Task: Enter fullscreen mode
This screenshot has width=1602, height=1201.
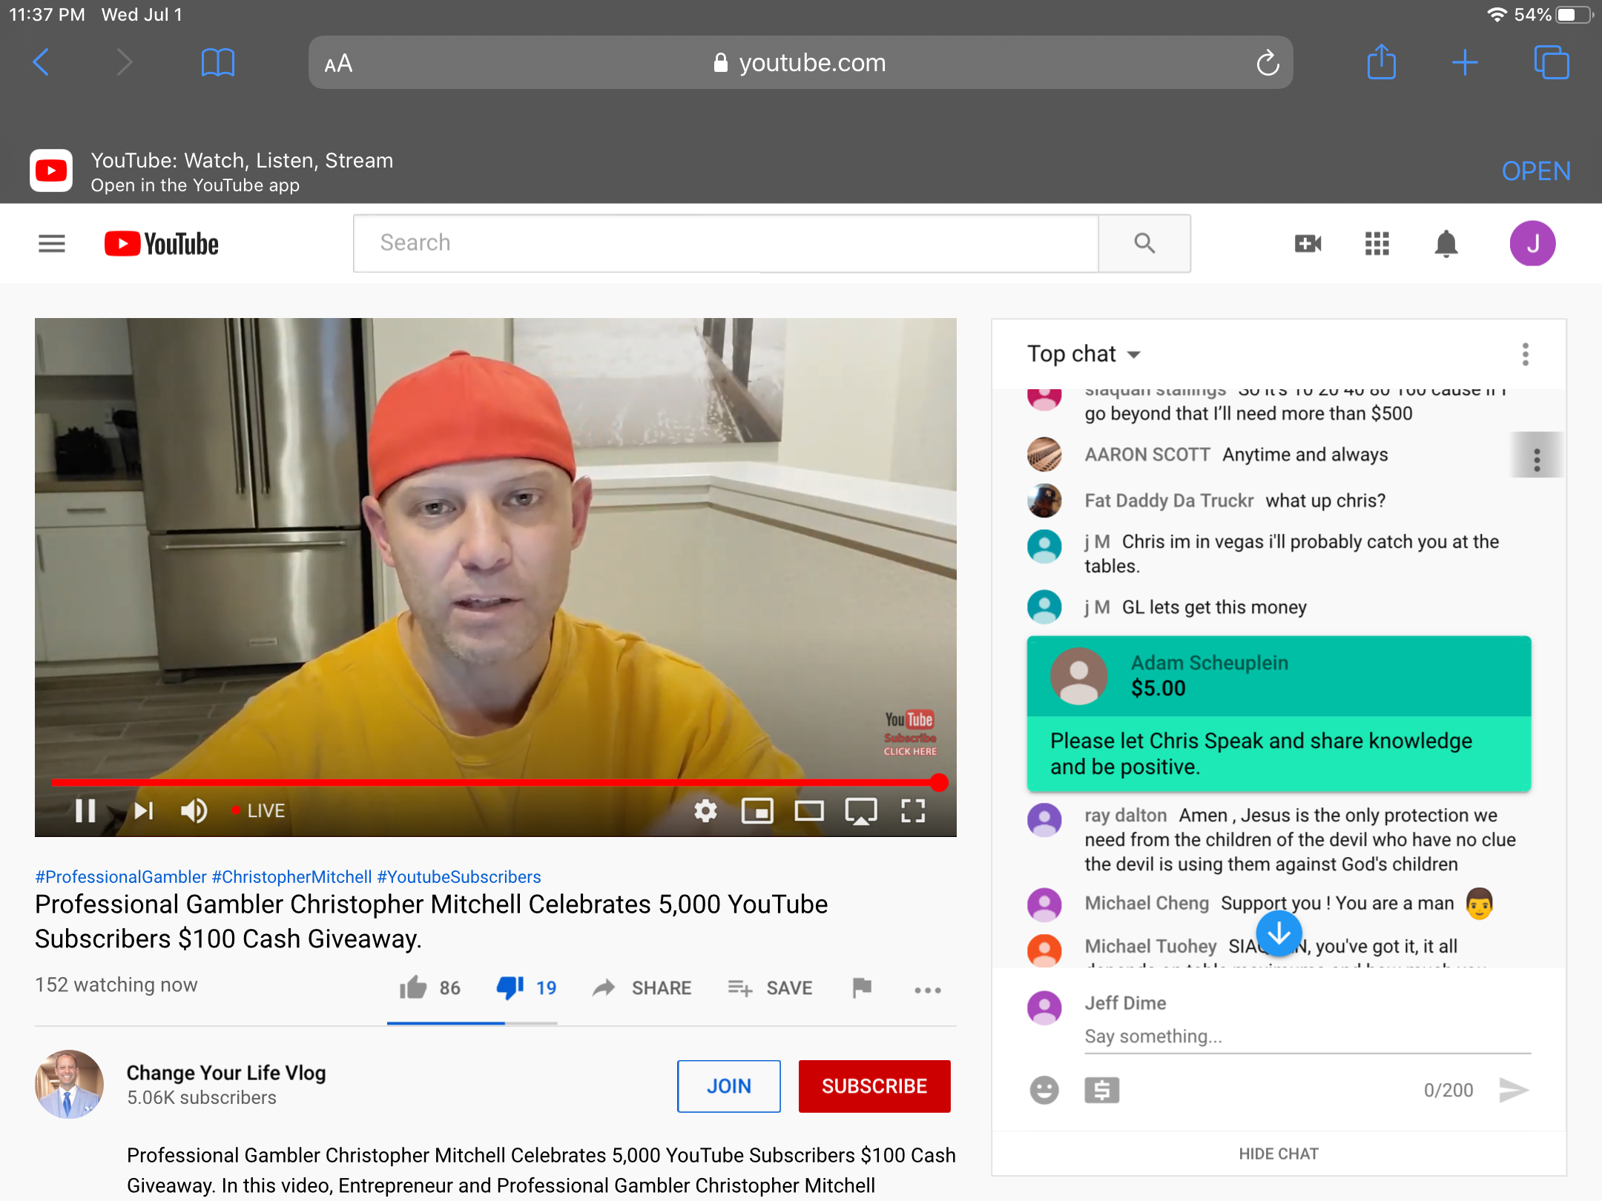Action: (913, 810)
